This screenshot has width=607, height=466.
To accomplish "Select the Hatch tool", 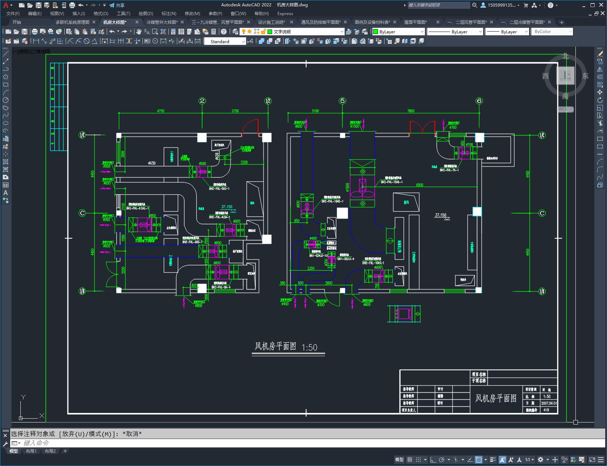I will coord(5,162).
